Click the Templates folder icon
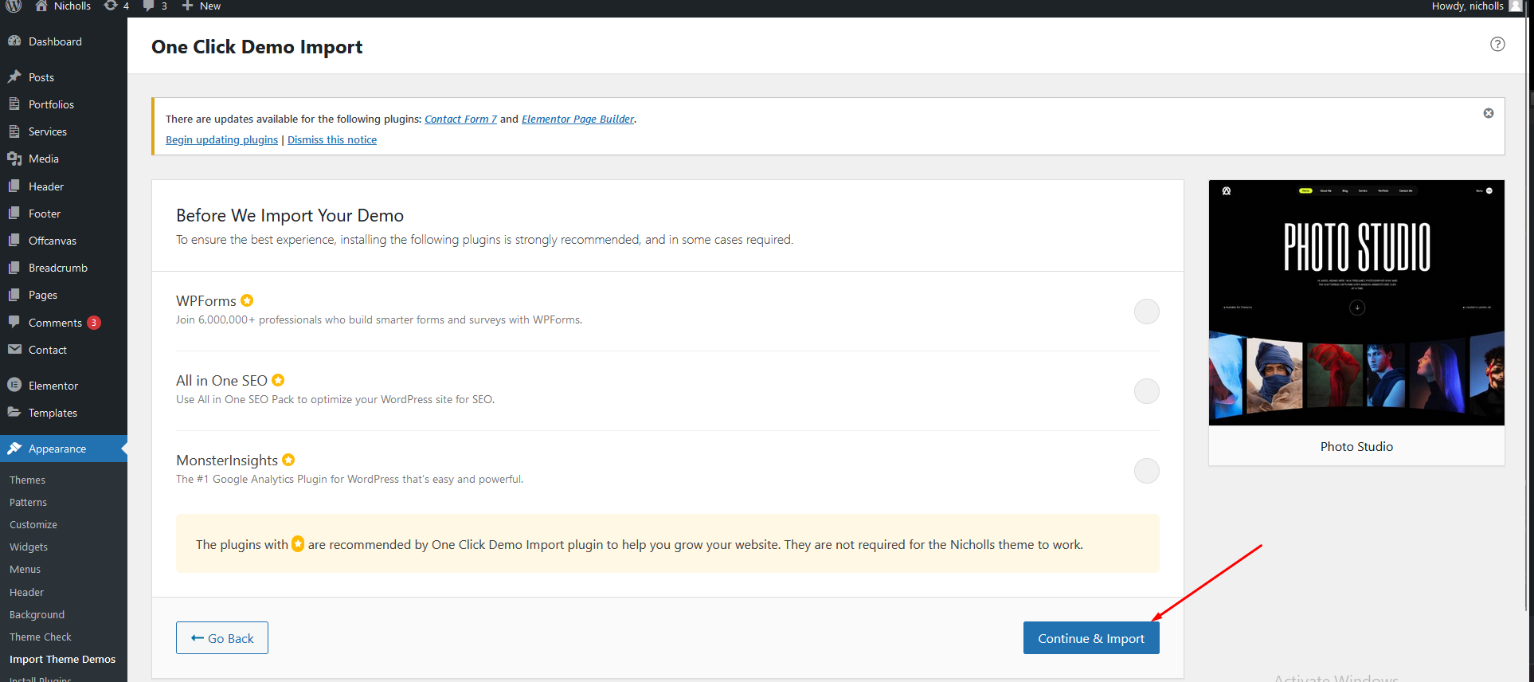The image size is (1534, 682). [x=14, y=412]
